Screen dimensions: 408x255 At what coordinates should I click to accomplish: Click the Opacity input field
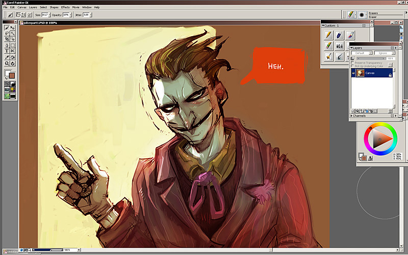(x=66, y=15)
